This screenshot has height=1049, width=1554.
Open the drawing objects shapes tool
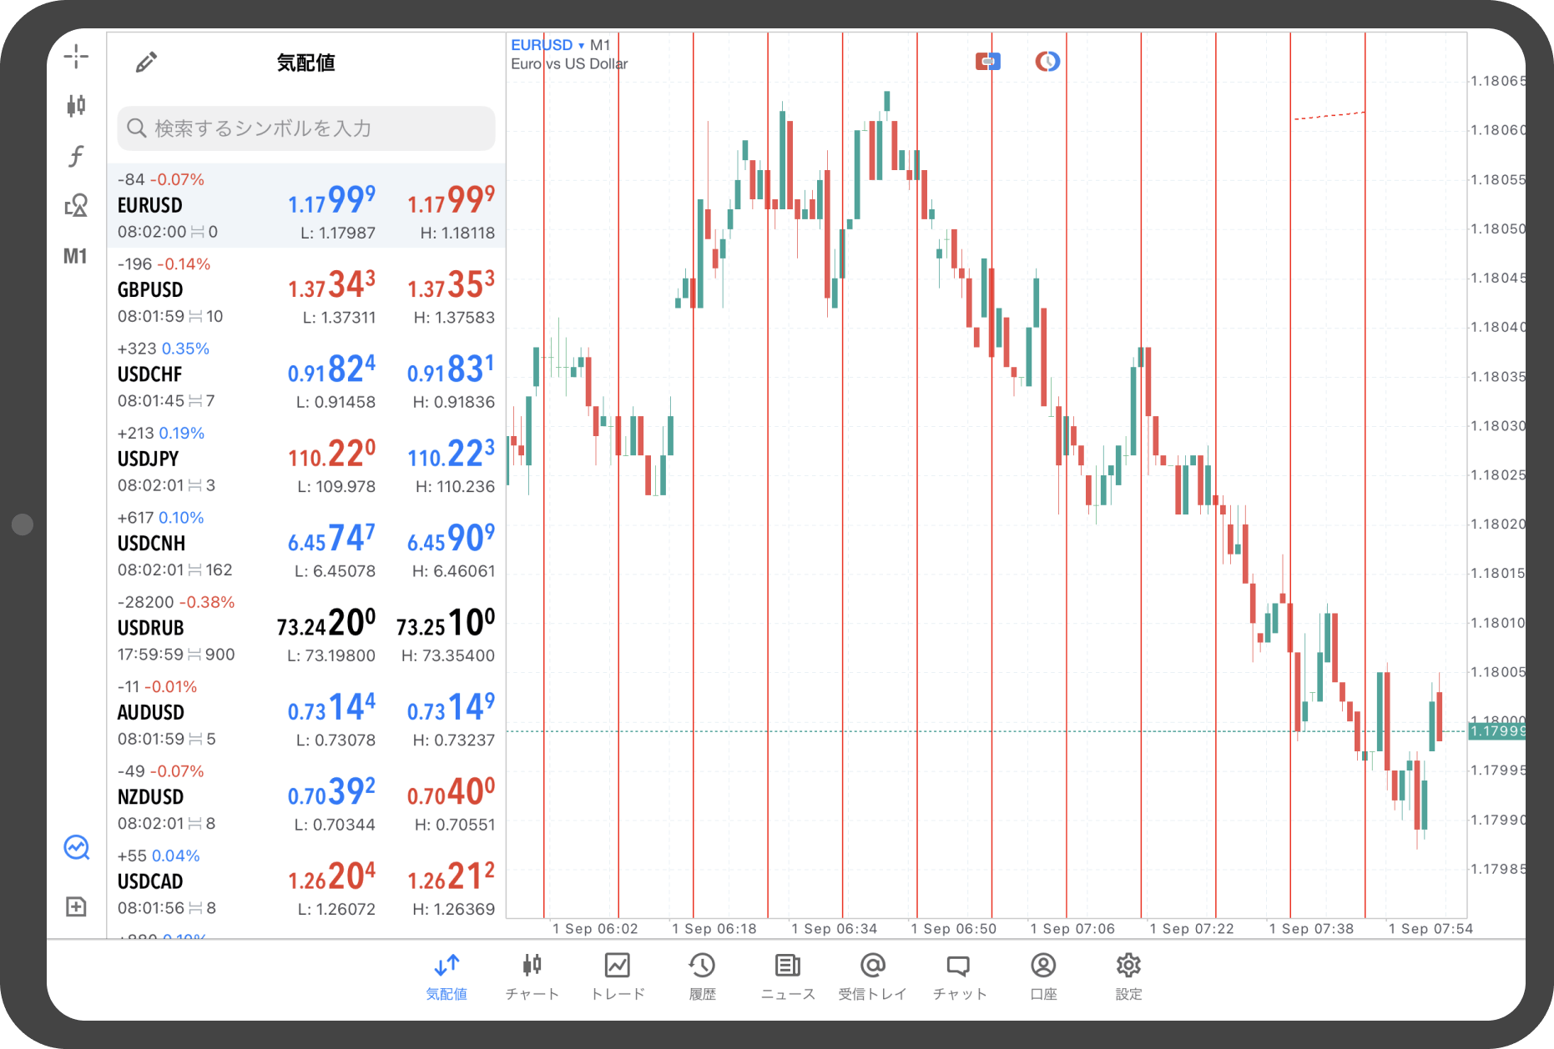(x=76, y=205)
